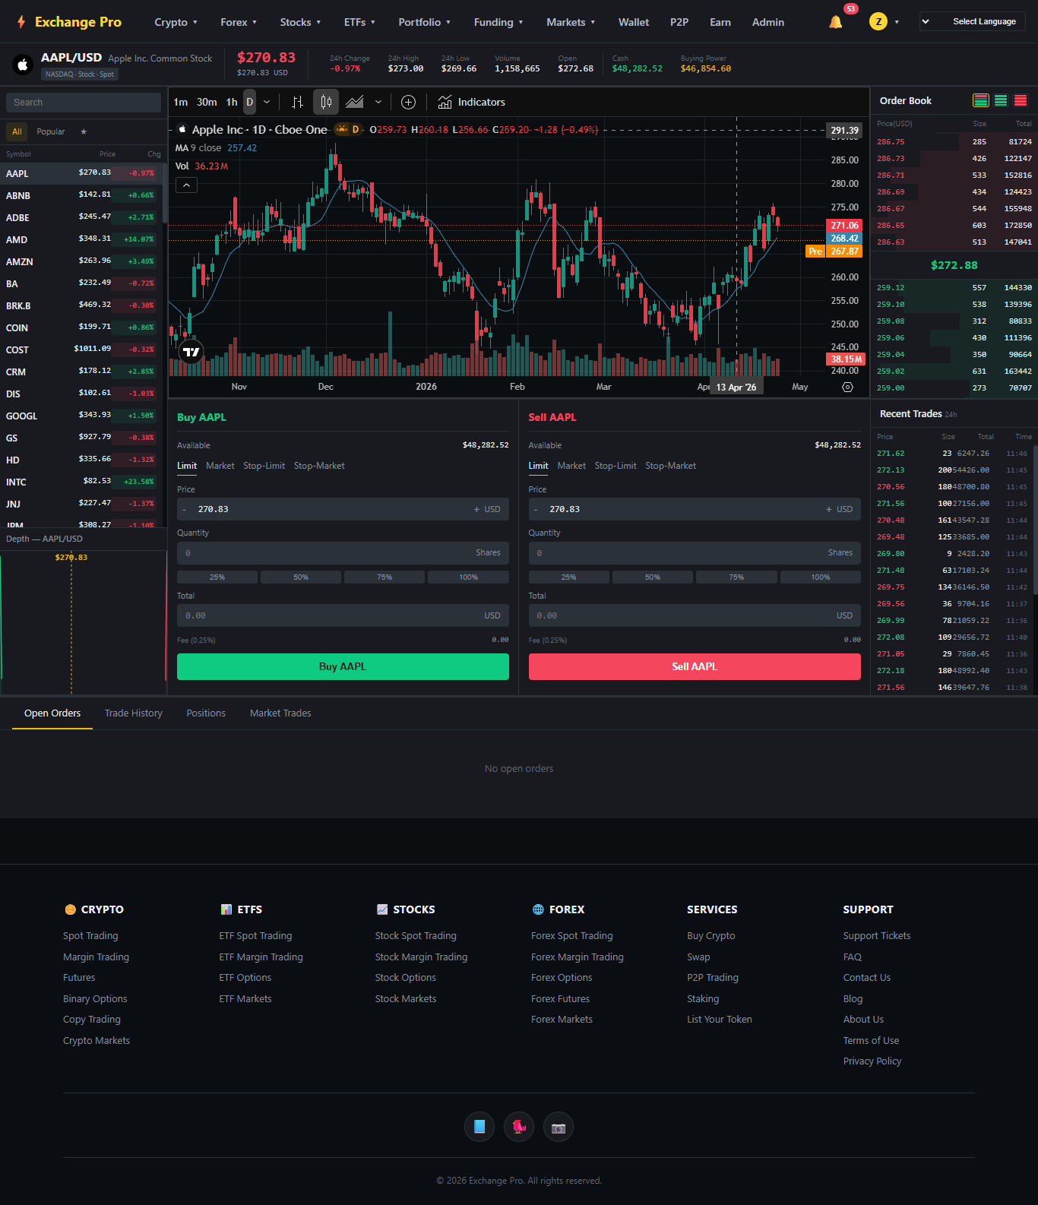Set Sell quantity to 75%
This screenshot has height=1205, width=1038.
click(736, 577)
